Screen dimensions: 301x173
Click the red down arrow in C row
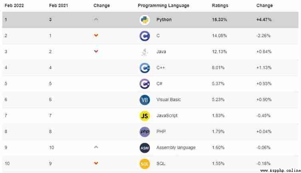click(96, 36)
